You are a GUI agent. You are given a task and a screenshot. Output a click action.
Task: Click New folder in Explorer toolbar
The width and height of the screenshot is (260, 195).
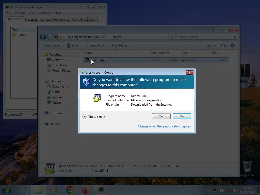tap(120, 45)
